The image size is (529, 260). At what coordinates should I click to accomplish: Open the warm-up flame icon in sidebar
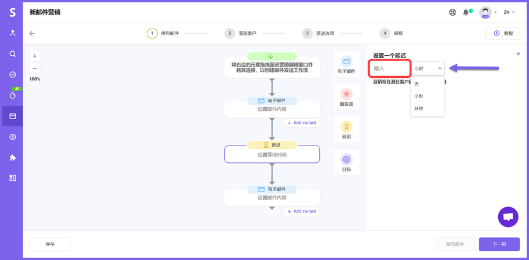(12, 95)
